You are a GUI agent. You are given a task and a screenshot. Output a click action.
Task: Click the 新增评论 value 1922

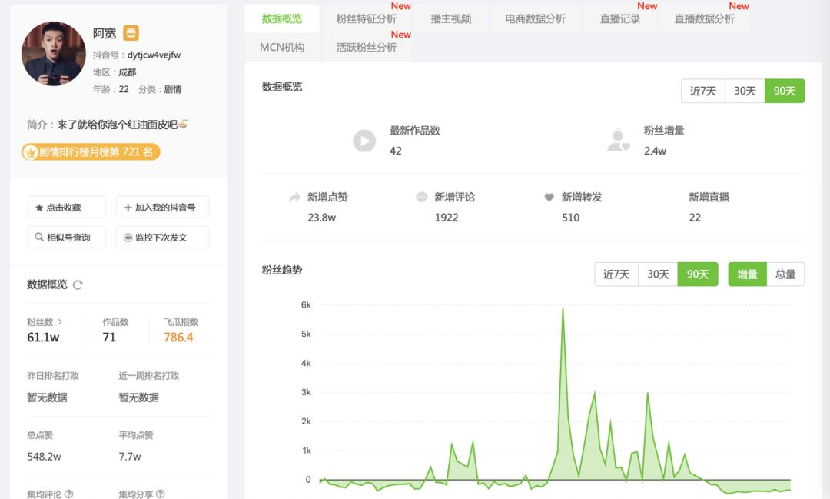click(447, 218)
